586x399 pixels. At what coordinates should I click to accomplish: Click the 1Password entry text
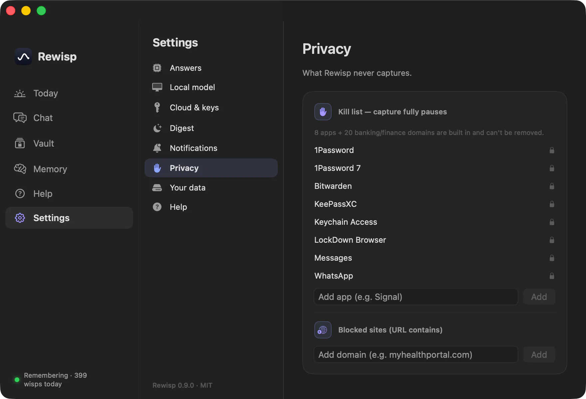click(x=334, y=150)
